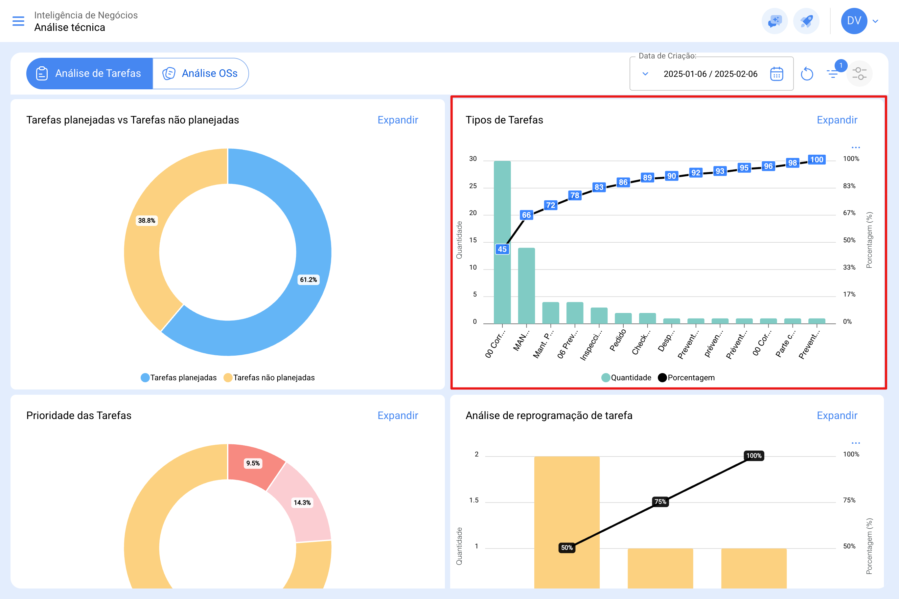This screenshot has height=599, width=899.
Task: Open the hamburger navigation menu
Action: pyautogui.click(x=18, y=21)
